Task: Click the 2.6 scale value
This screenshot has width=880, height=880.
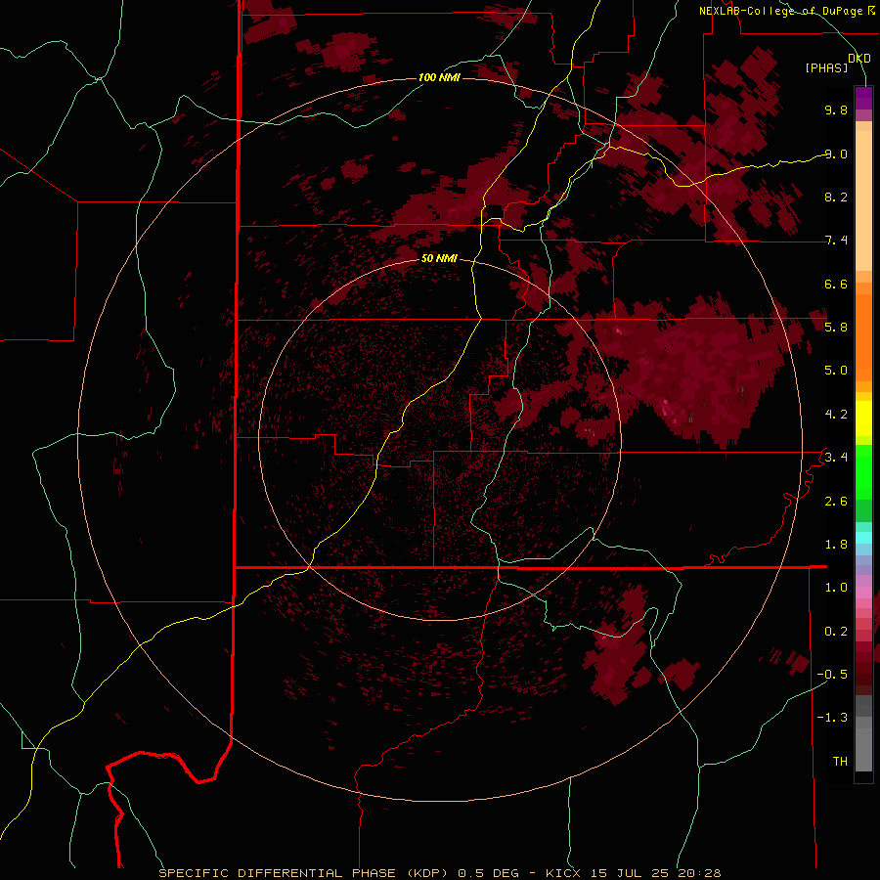Action: (836, 501)
